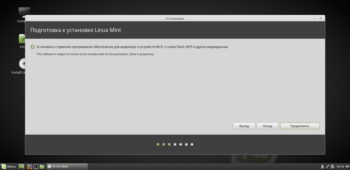Click the license terms notice text
The height and width of the screenshot is (170, 350).
[95, 54]
